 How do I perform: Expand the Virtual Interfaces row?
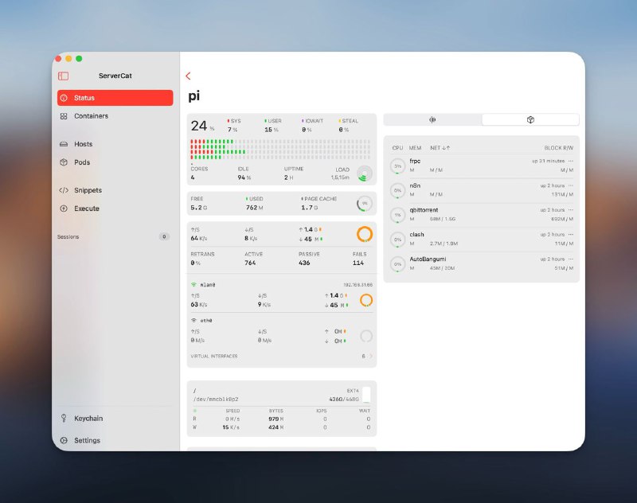(x=369, y=357)
